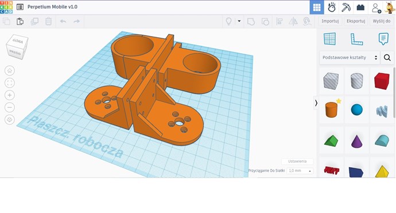
Task: Open the Sim Lab icon
Action: tap(331, 7)
